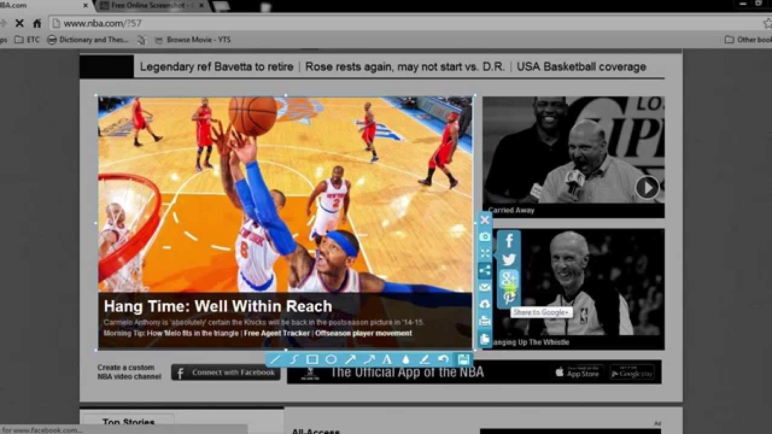Play the Carried Away video

coord(647,187)
